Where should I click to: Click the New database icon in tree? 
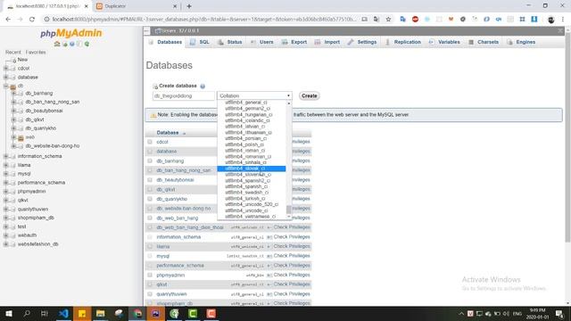(x=14, y=60)
